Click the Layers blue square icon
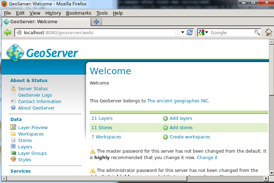 (x=13, y=146)
